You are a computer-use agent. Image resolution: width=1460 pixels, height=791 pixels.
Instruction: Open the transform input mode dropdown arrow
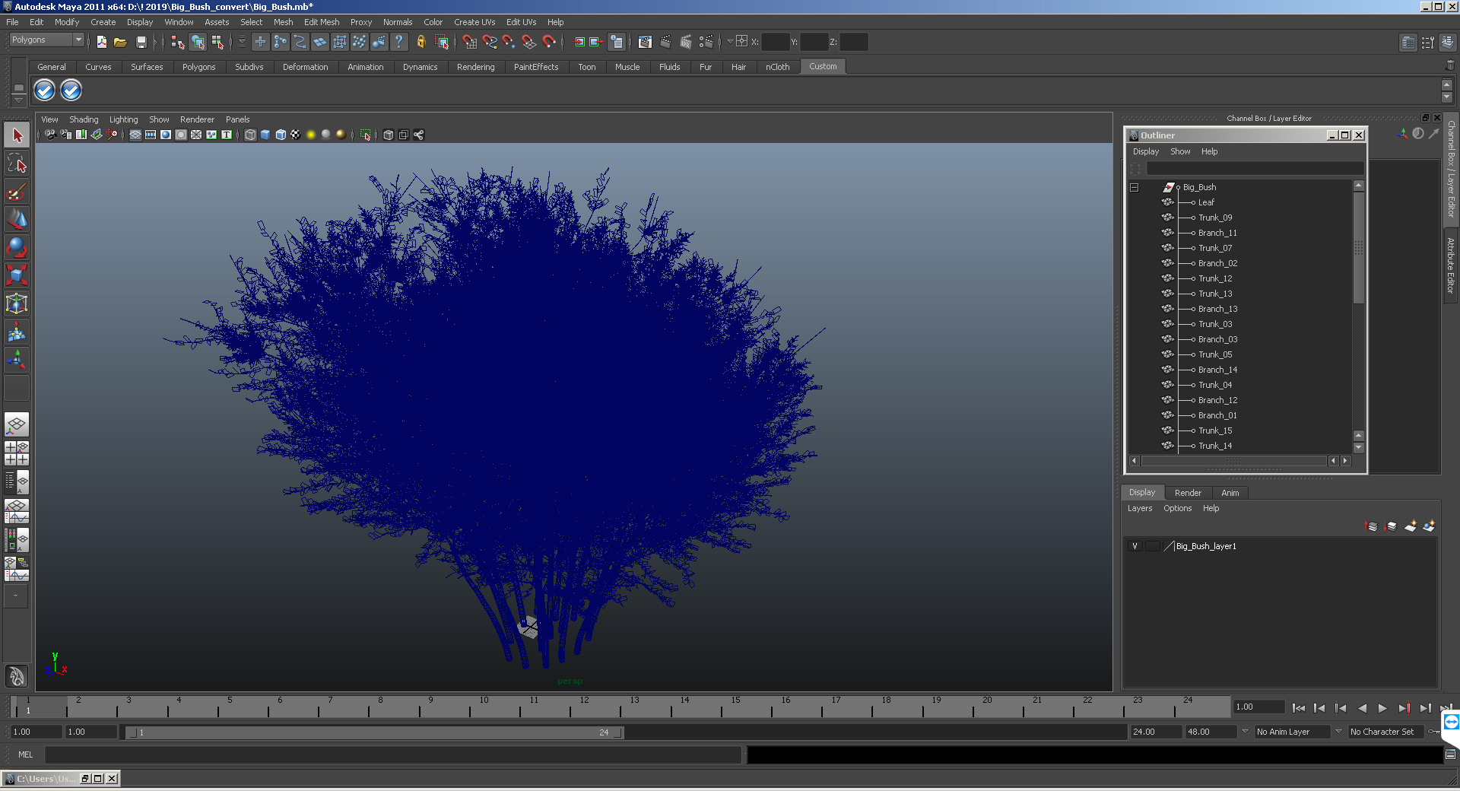pyautogui.click(x=730, y=42)
